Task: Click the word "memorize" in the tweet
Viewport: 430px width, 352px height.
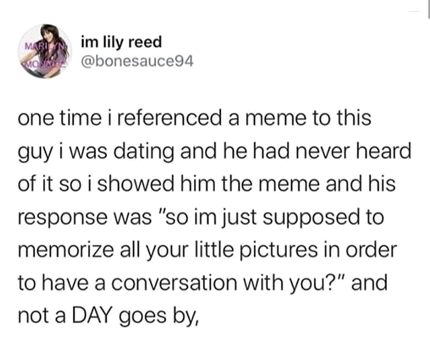Action: click(x=66, y=250)
